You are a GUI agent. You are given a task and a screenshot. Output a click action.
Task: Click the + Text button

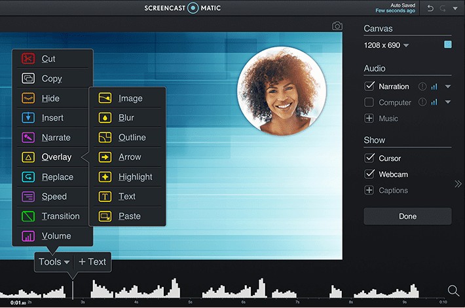tap(92, 261)
